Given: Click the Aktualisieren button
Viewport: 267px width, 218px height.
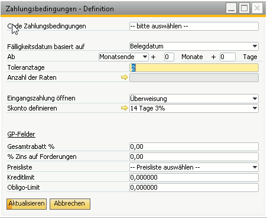Looking at the screenshot, I should point(27,204).
